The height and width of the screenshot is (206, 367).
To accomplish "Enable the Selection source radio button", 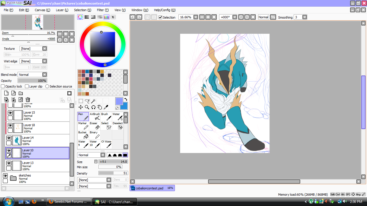I will click(47, 86).
